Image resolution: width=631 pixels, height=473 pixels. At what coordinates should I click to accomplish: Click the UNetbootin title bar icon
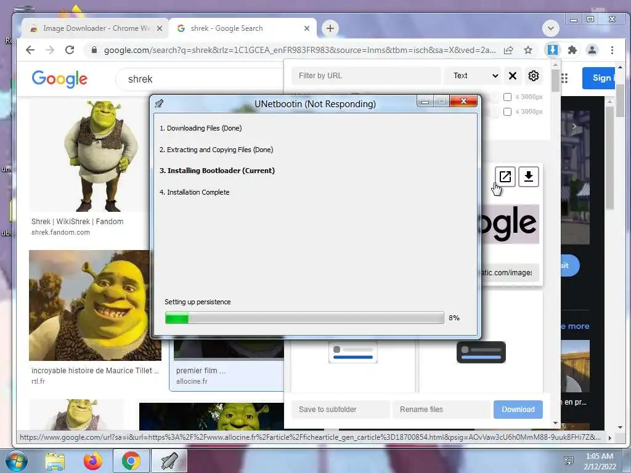[x=159, y=103]
